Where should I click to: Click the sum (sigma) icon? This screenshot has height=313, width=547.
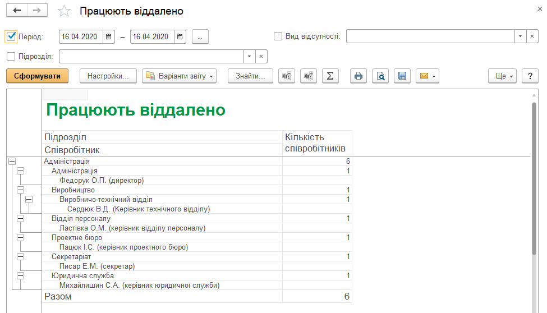[x=330, y=76]
